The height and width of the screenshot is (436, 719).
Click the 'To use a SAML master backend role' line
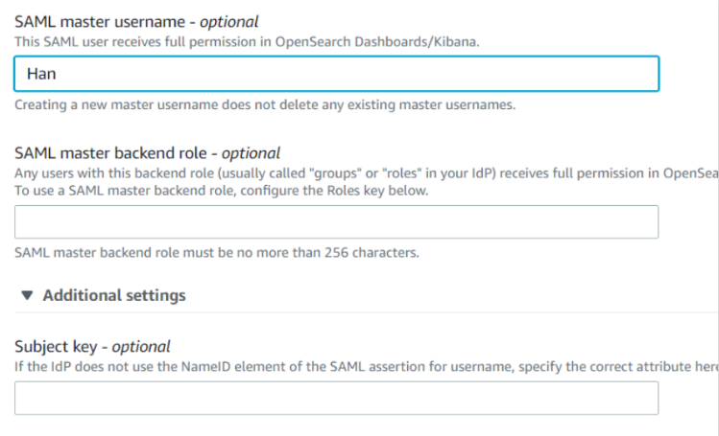pos(222,191)
